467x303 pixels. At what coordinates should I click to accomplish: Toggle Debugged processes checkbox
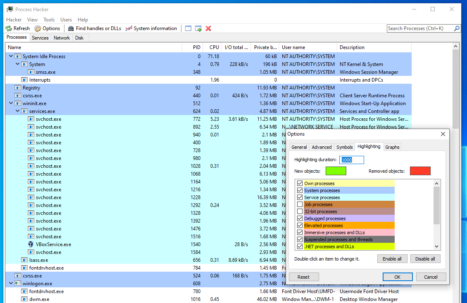click(x=300, y=218)
